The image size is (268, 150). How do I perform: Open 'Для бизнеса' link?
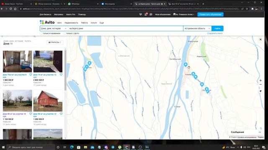45,15
